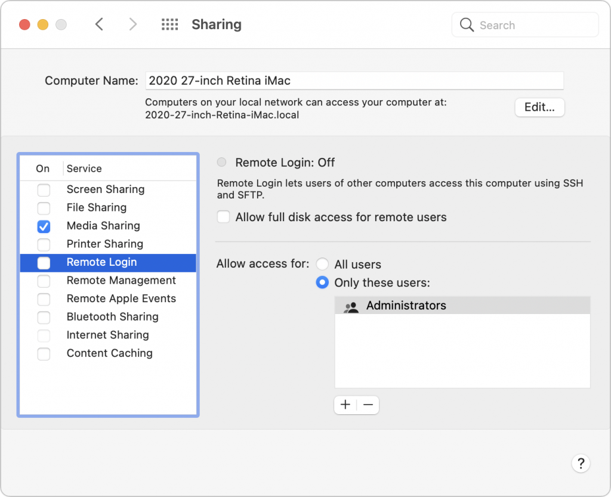The width and height of the screenshot is (611, 497).
Task: Select Bluetooth Sharing in the service list
Action: pyautogui.click(x=112, y=316)
